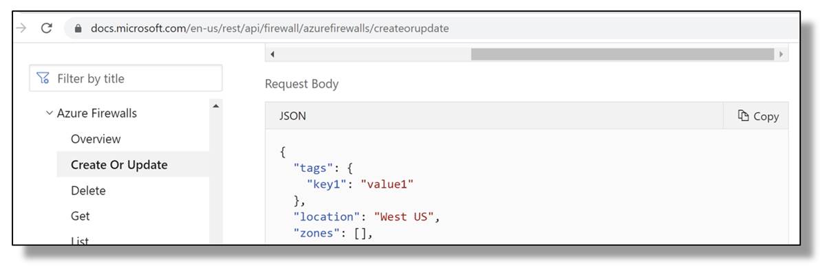The width and height of the screenshot is (829, 266).
Task: Select Create Or Update in sidebar
Action: coord(119,165)
